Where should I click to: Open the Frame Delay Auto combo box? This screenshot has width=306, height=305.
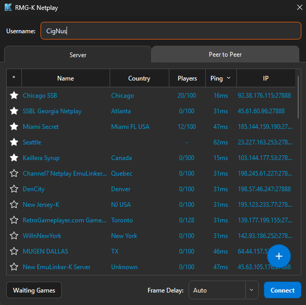tap(223, 290)
